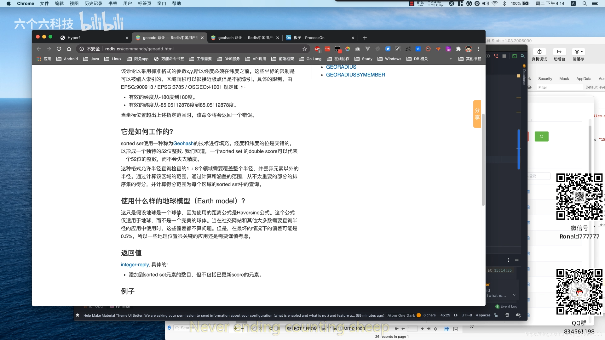Click the Chrome extensions puzzle icon
The height and width of the screenshot is (340, 605).
tap(458, 49)
